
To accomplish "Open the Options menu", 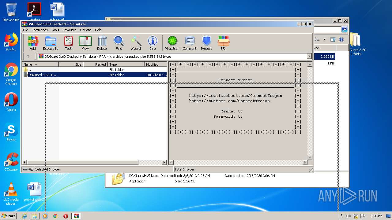I will [x=86, y=30].
